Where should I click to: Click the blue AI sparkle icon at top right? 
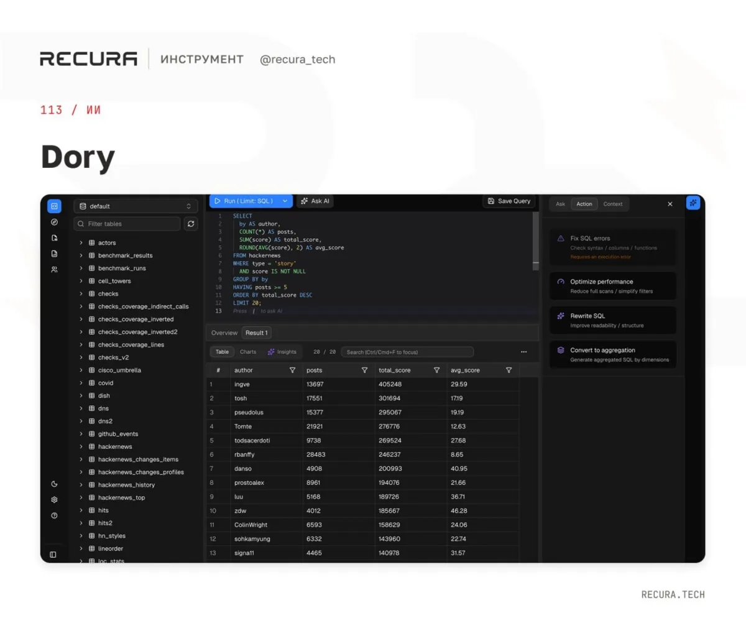[693, 203]
